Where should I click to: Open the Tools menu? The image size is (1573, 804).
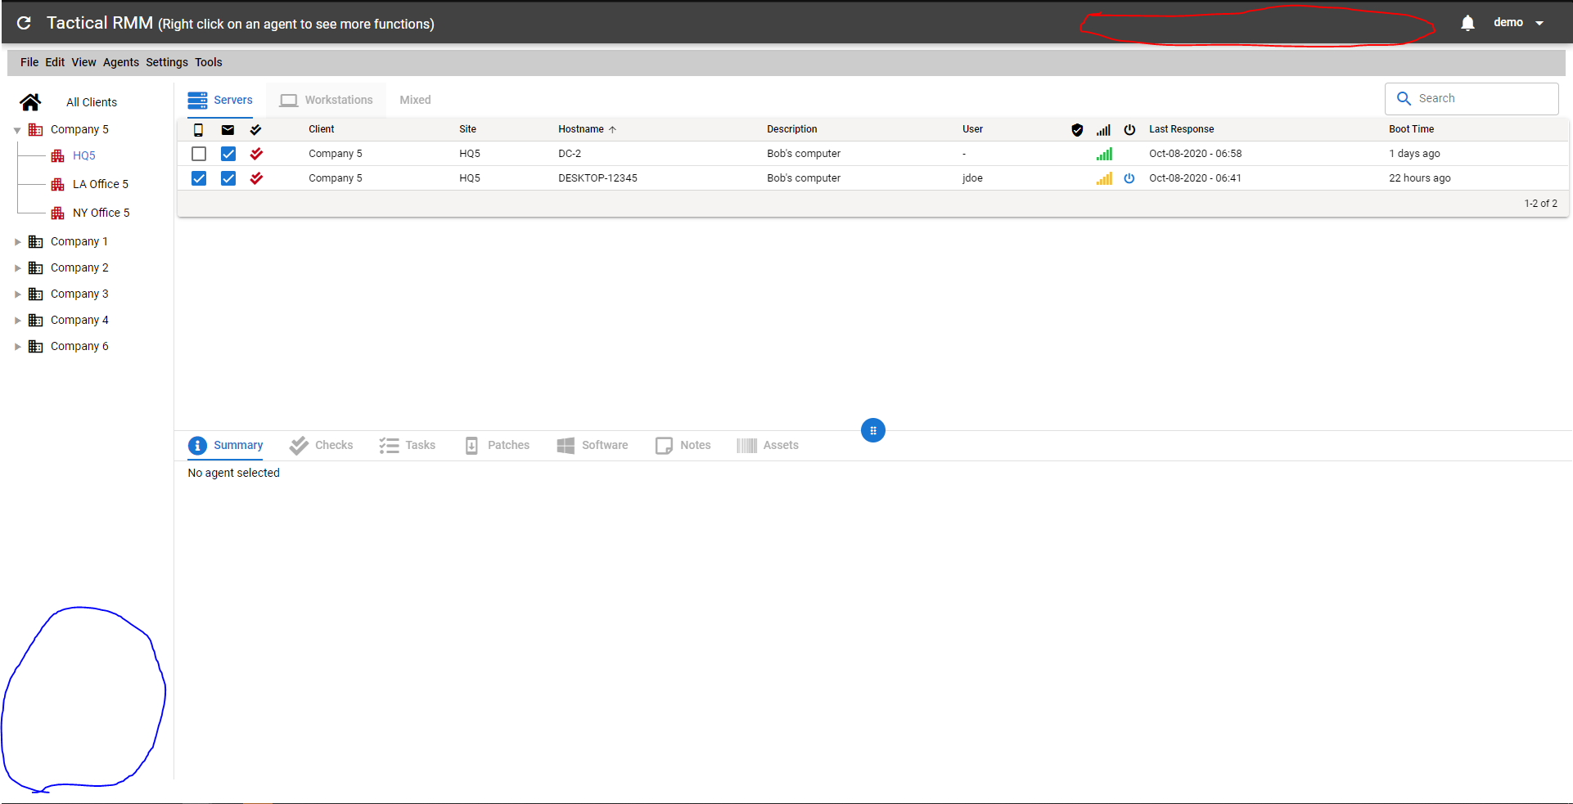click(x=209, y=62)
